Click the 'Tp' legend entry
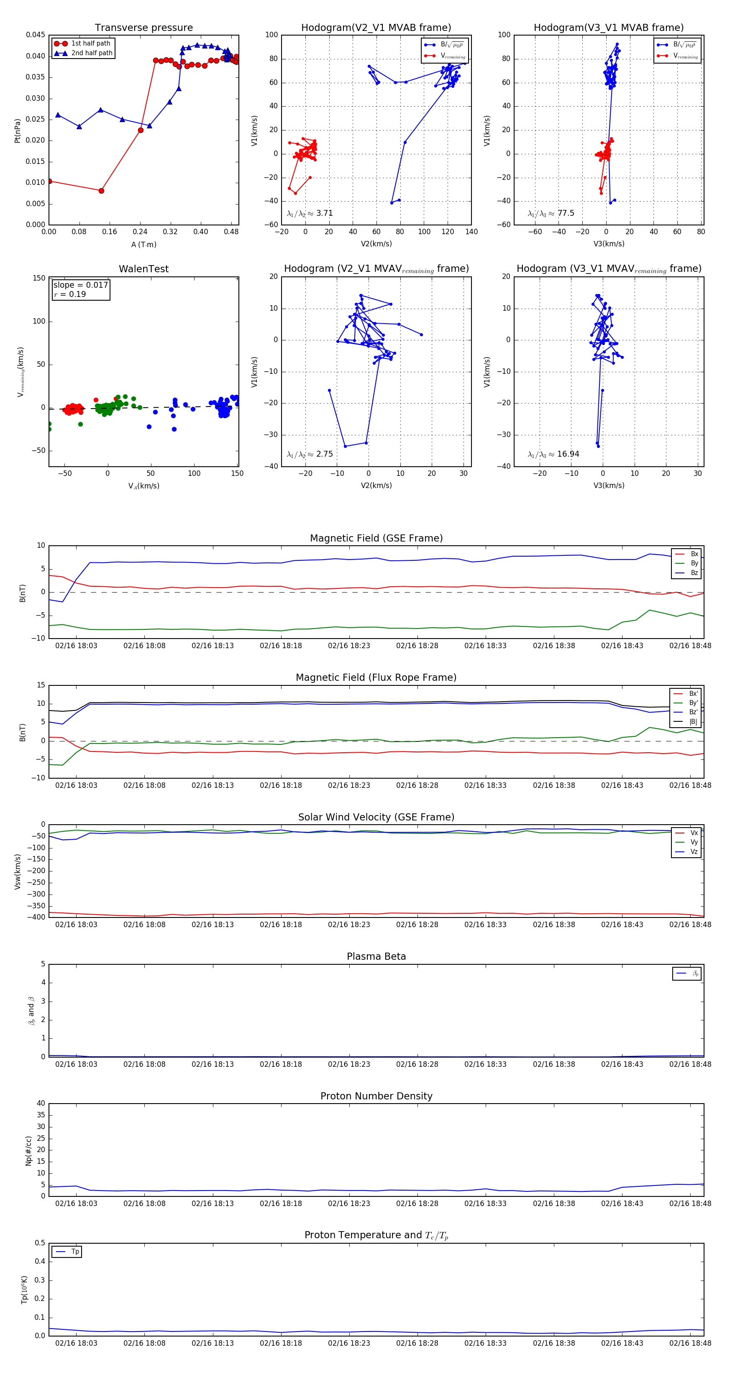753x1380 pixels. (67, 1252)
